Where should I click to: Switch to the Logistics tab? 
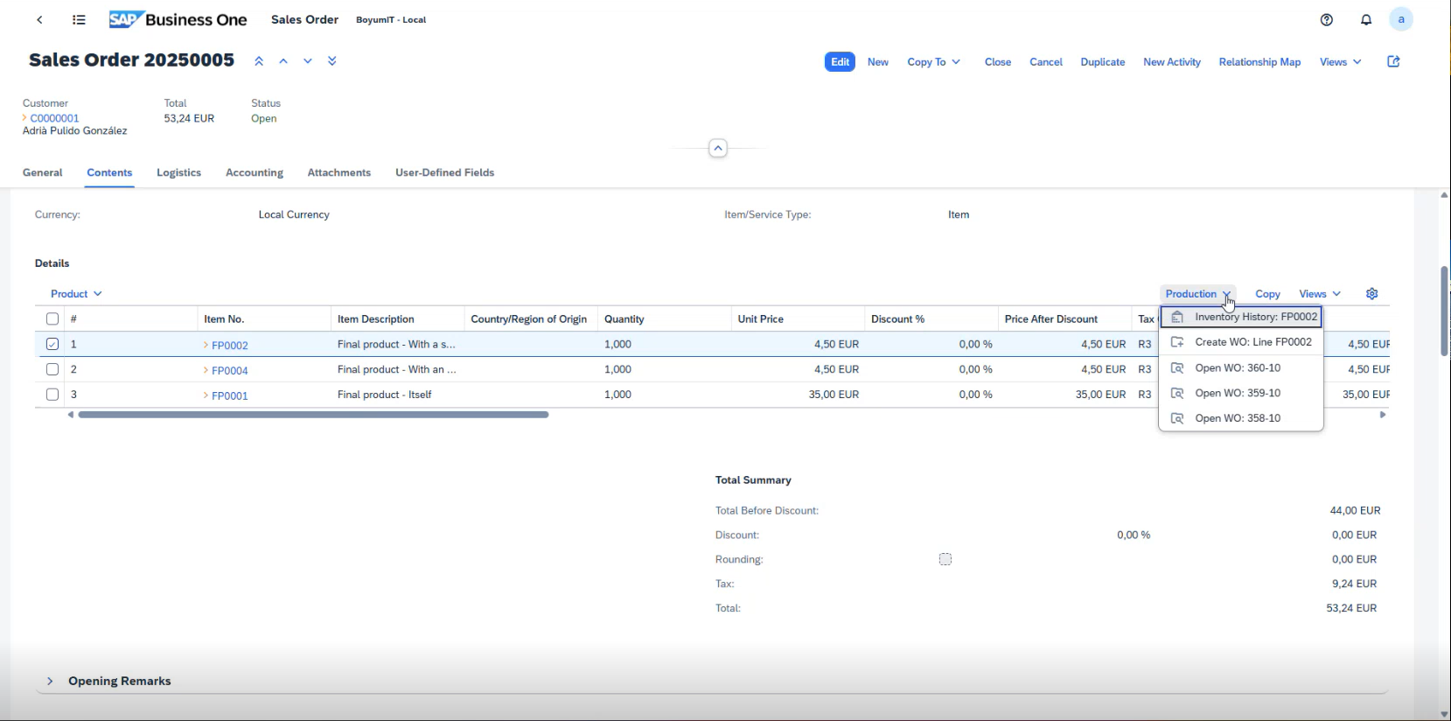point(178,172)
